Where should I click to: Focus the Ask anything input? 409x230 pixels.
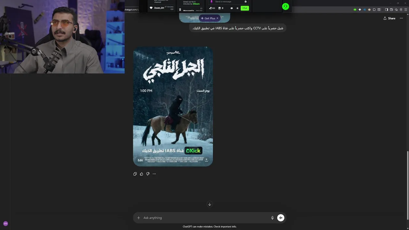(204, 218)
